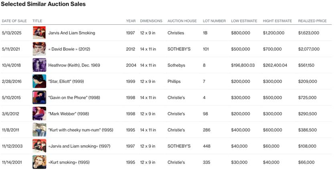334x170 pixels.
Task: Click the Star, Elliott artwork thumbnail
Action: (x=39, y=81)
